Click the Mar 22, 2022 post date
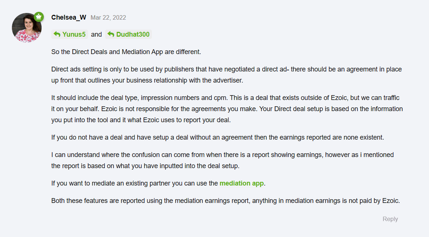Viewport: 429px width, 237px height. coord(108,18)
